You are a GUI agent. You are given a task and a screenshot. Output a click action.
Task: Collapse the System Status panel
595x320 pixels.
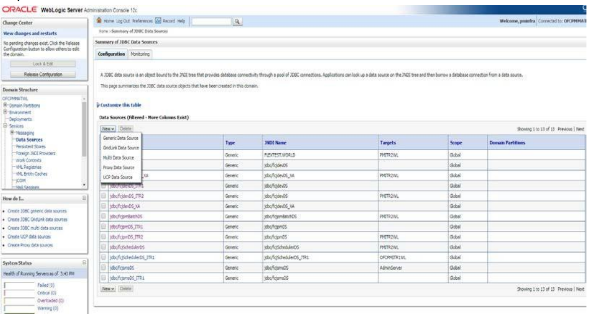[x=84, y=263]
